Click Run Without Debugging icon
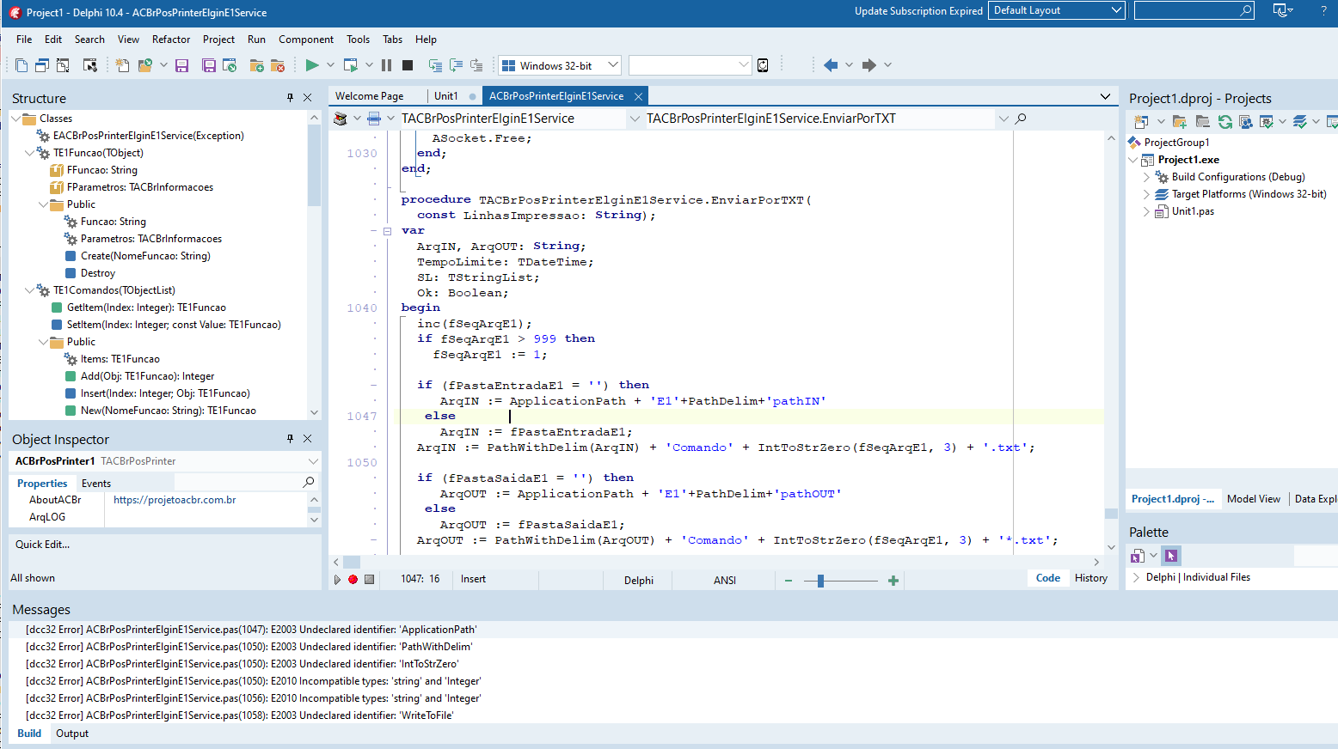Screen dimensions: 1338x749 click(x=350, y=65)
